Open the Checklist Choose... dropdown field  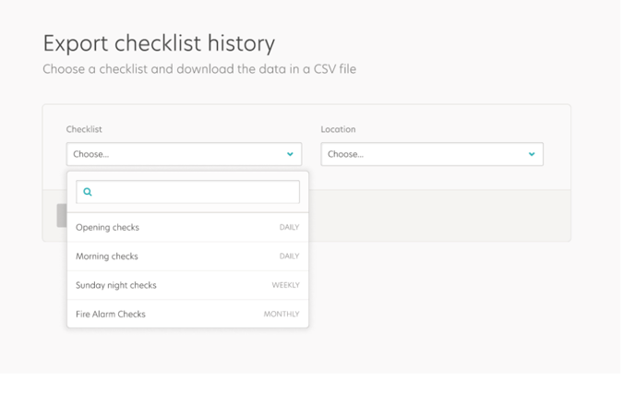[x=184, y=154]
